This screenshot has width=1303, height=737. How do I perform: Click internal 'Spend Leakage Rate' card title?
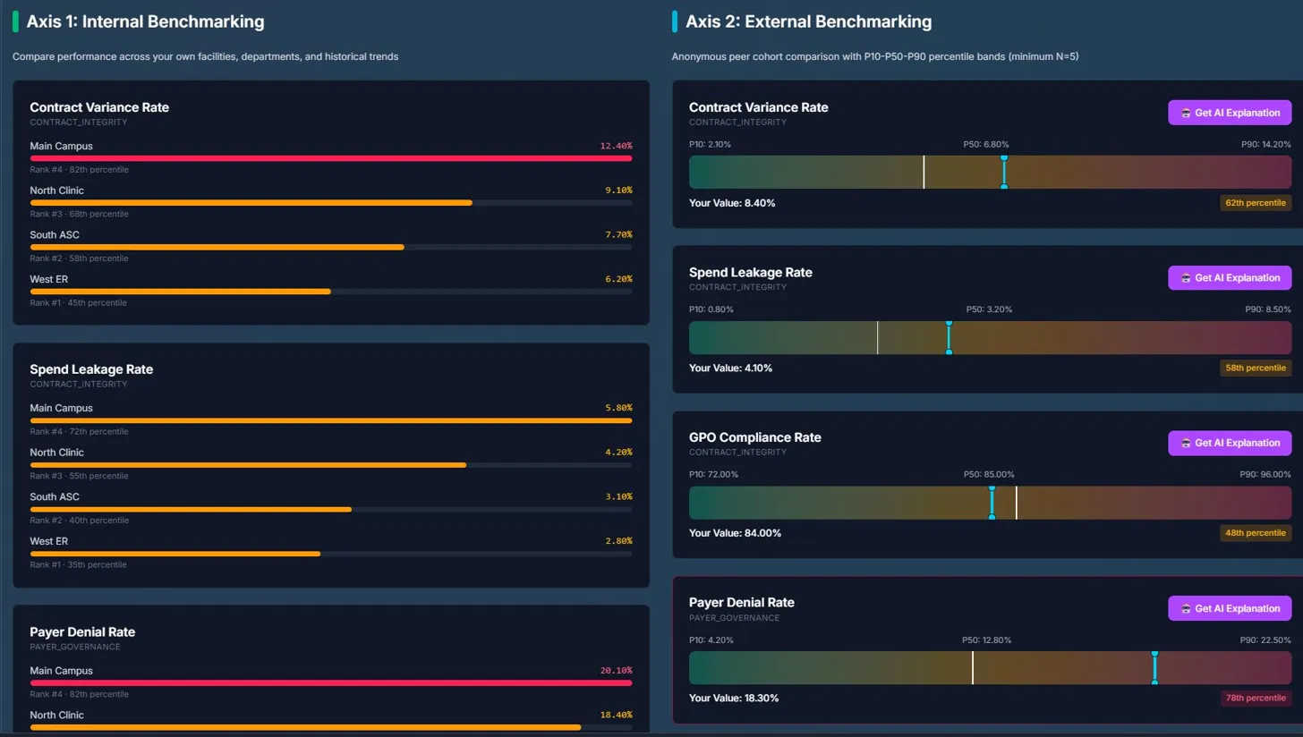91,369
